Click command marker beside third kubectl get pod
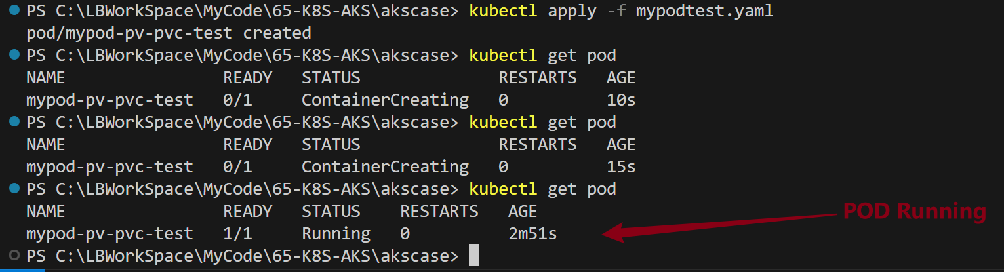Image resolution: width=1004 pixels, height=272 pixels. (x=14, y=189)
